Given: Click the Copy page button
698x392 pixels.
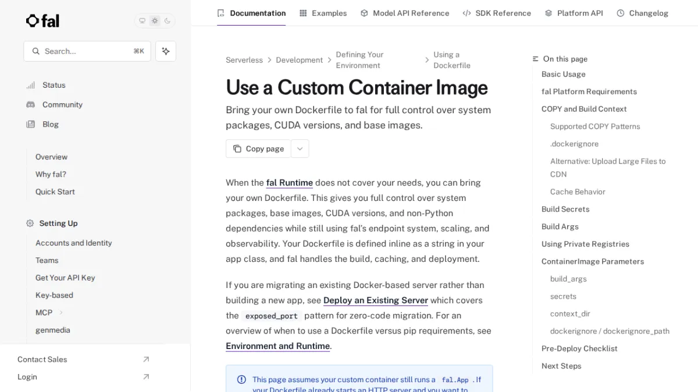Looking at the screenshot, I should point(258,149).
